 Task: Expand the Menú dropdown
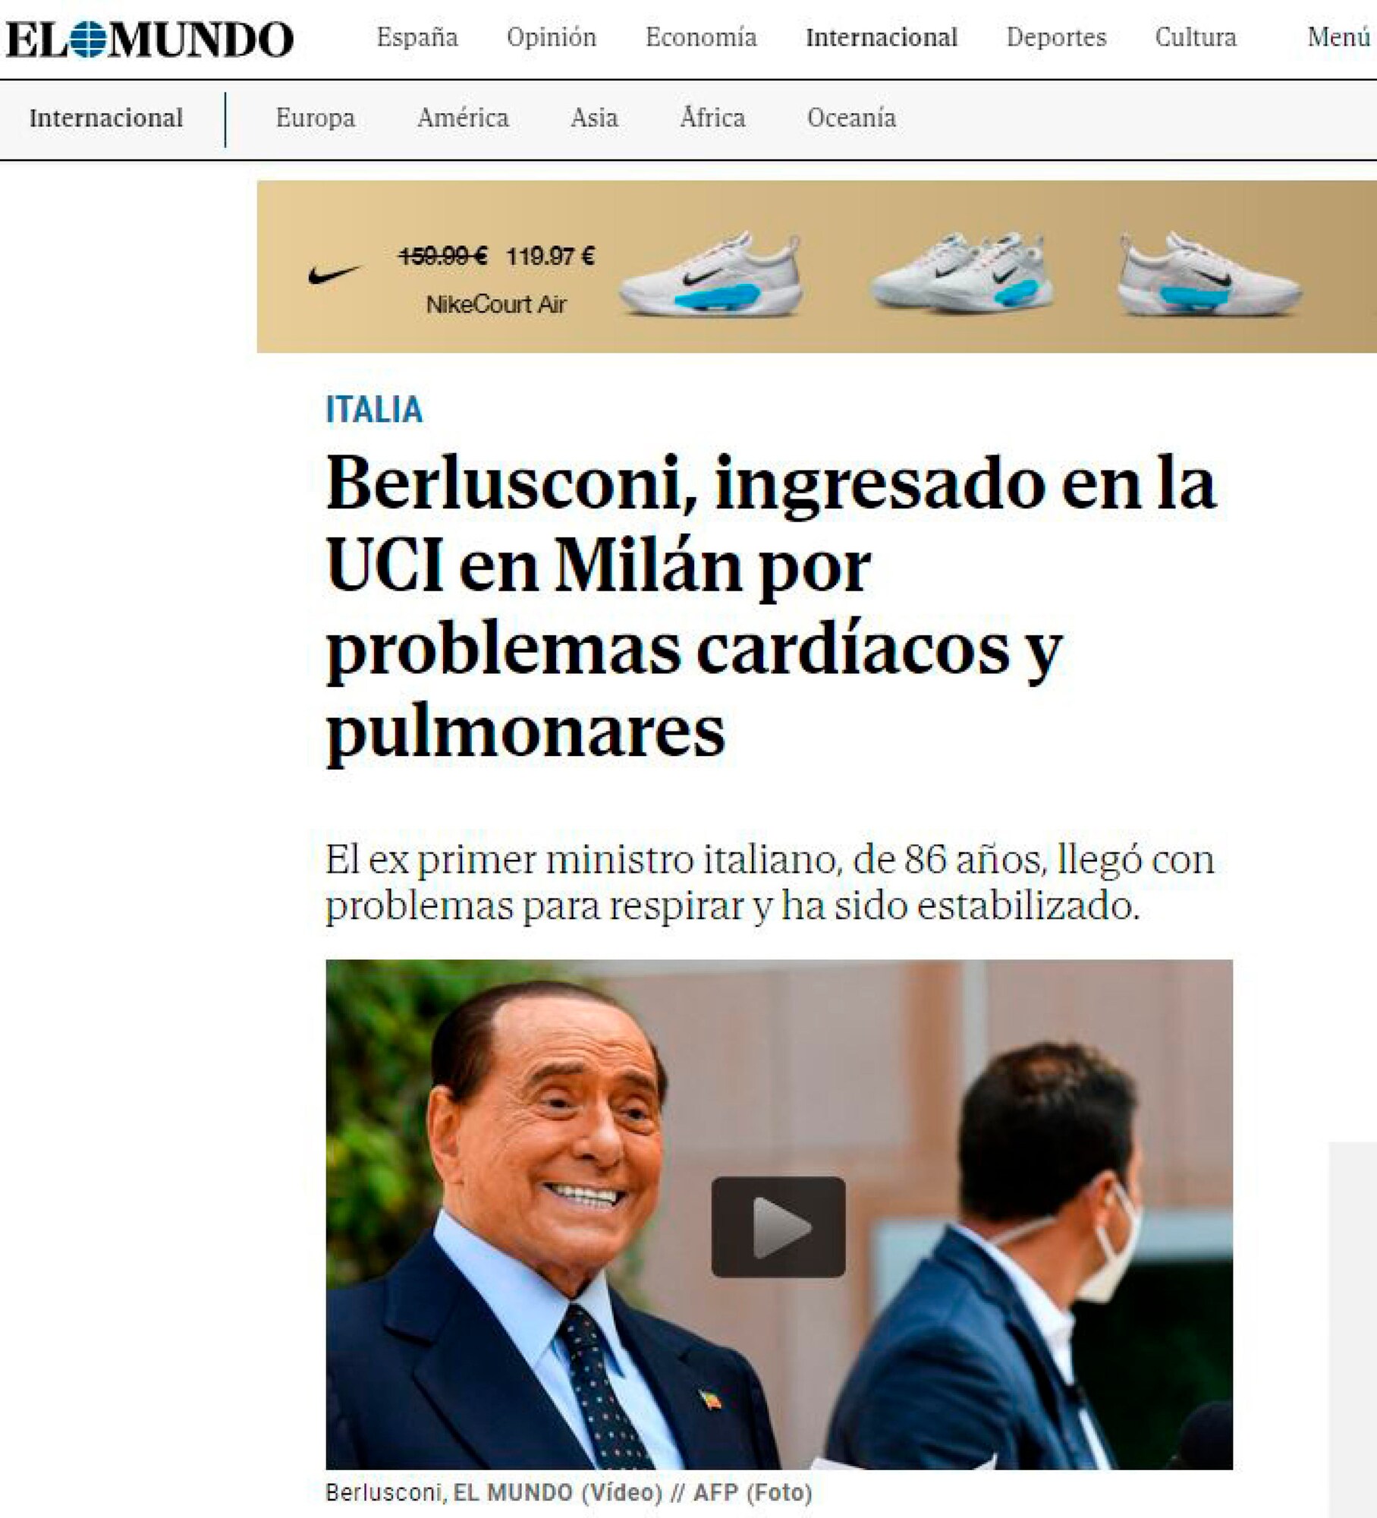pyautogui.click(x=1339, y=37)
